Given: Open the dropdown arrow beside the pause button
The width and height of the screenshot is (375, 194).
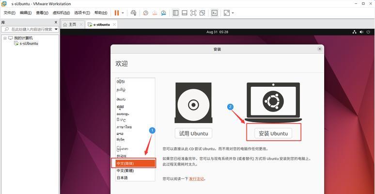Looking at the screenshot, I should point(123,13).
